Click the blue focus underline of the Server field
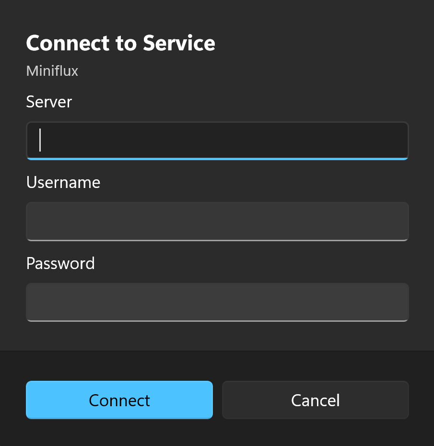Screen dimensions: 434x446 coord(217,159)
